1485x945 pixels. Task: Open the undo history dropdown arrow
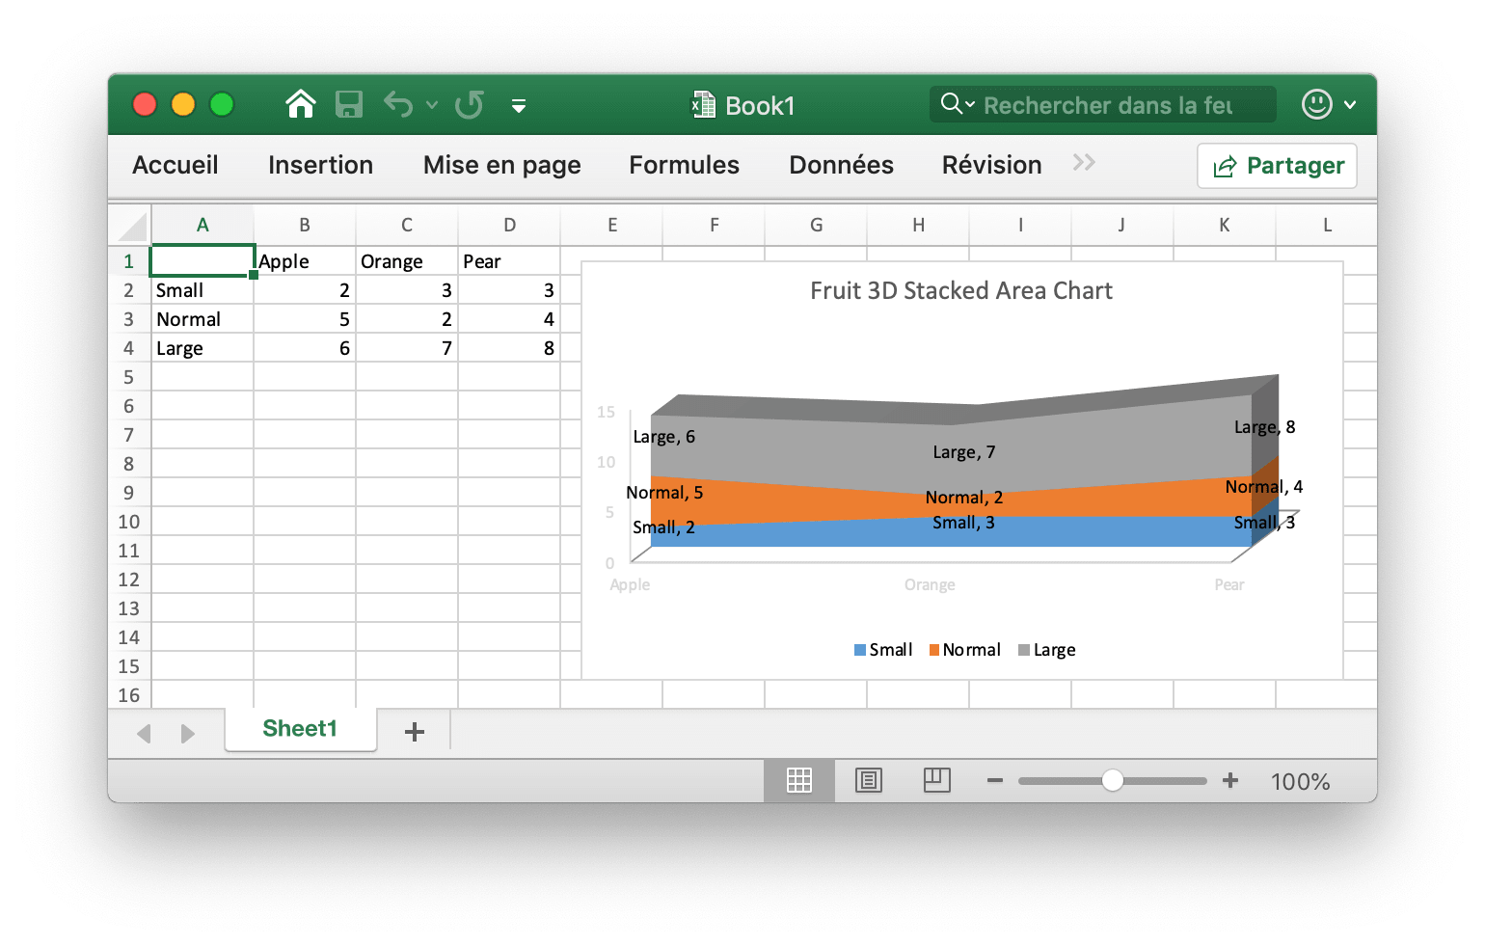[432, 105]
